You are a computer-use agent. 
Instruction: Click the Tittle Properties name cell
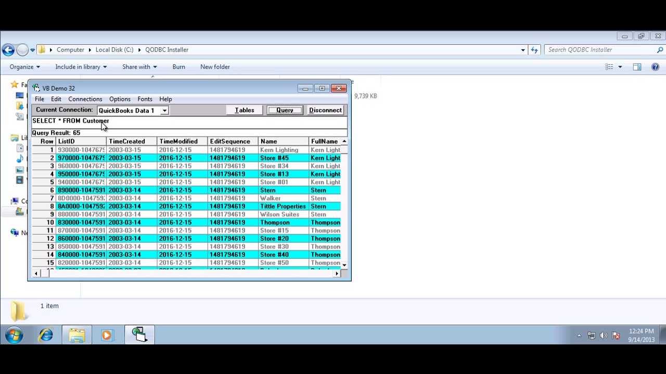284,206
